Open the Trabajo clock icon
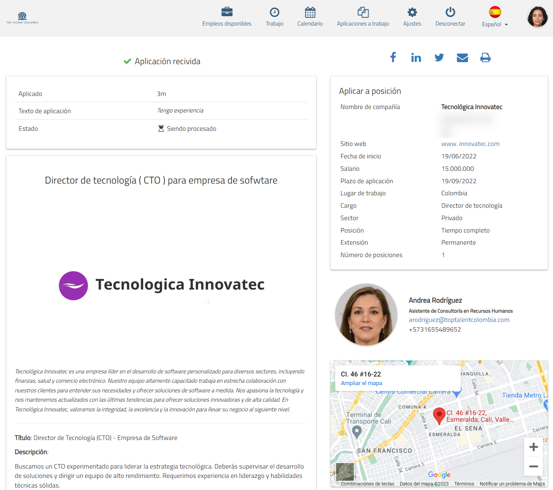Screen dimensions: 553x490 click(x=274, y=12)
